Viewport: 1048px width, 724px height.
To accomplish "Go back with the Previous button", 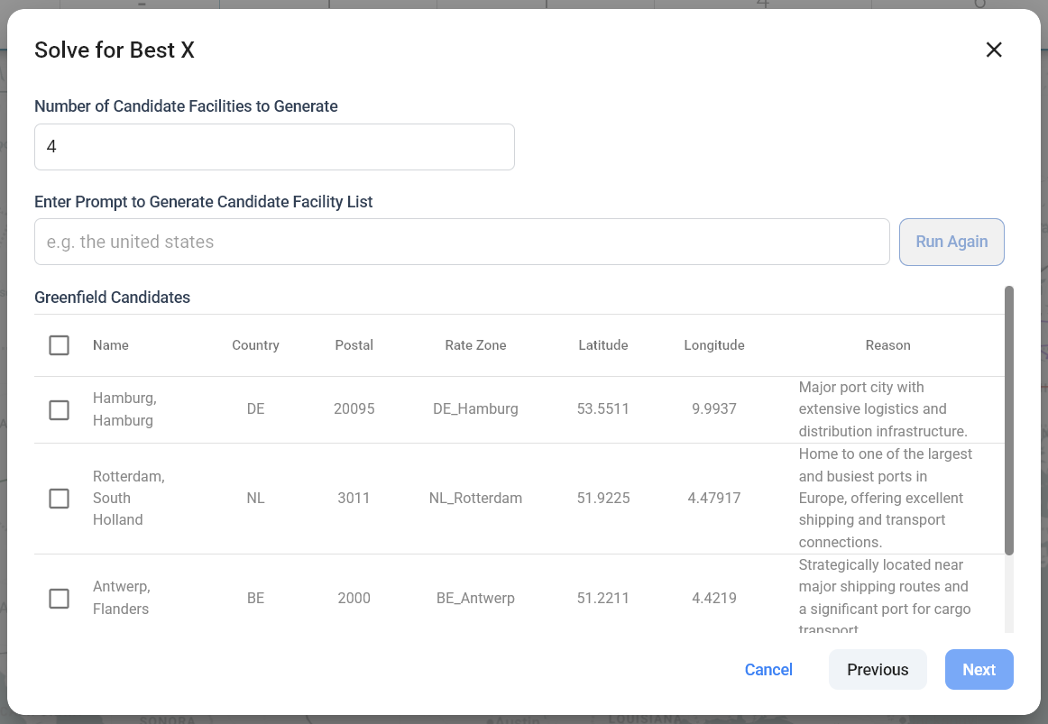I will pyautogui.click(x=877, y=670).
